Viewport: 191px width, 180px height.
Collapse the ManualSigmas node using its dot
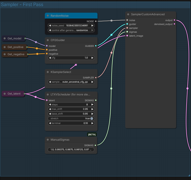tap(48, 140)
